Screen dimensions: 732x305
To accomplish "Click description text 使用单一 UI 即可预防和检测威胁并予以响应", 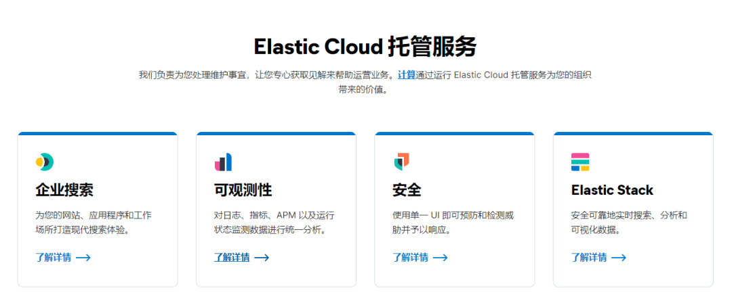I will (x=453, y=222).
